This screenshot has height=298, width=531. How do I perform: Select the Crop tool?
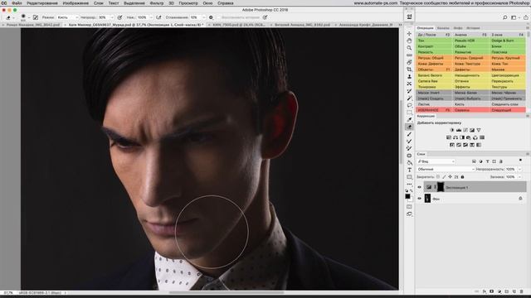coord(409,70)
